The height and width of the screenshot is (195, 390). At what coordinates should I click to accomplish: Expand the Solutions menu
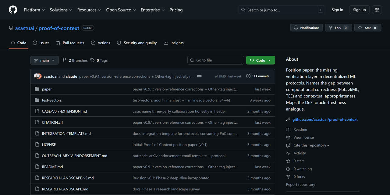61,10
